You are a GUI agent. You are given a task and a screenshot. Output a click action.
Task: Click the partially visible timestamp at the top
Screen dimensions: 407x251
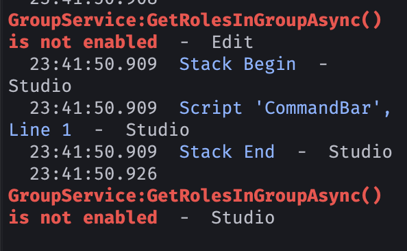(93, 2)
